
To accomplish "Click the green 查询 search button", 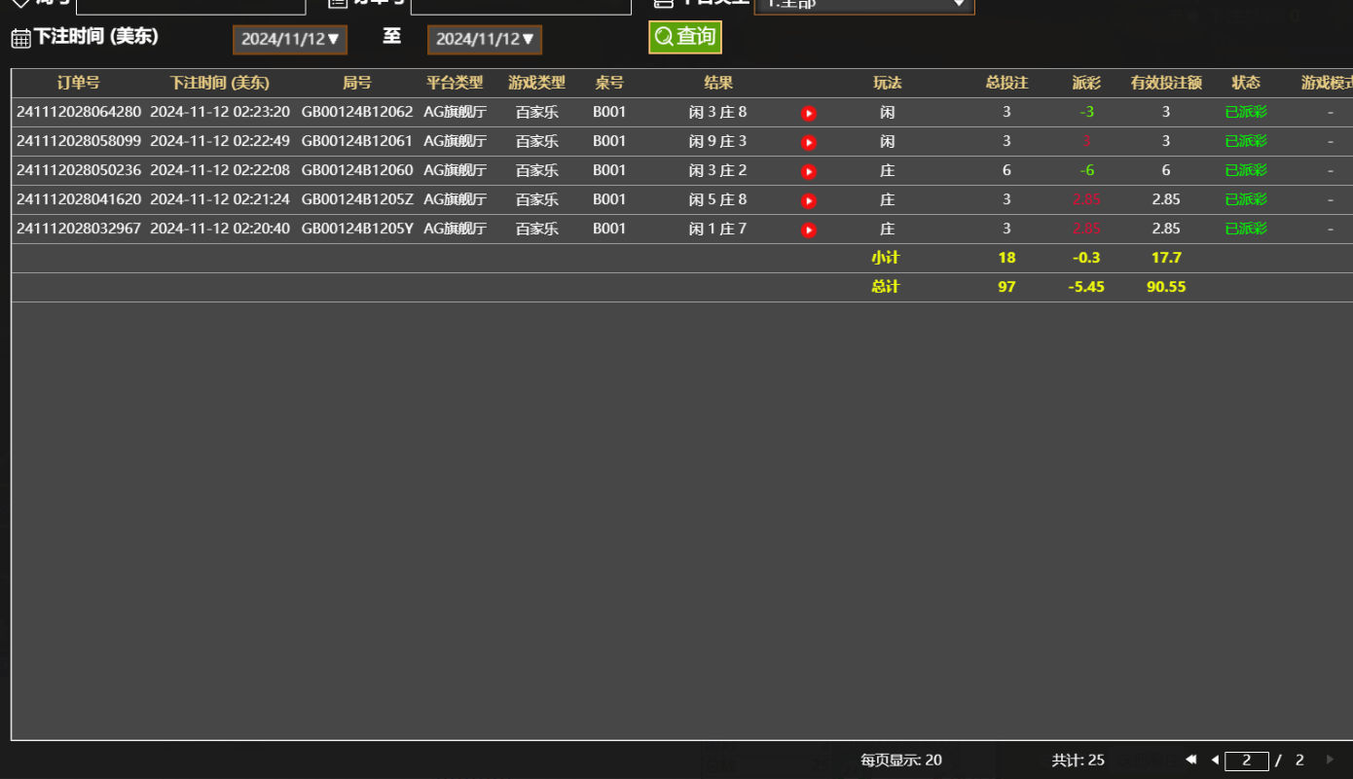I will tap(685, 37).
